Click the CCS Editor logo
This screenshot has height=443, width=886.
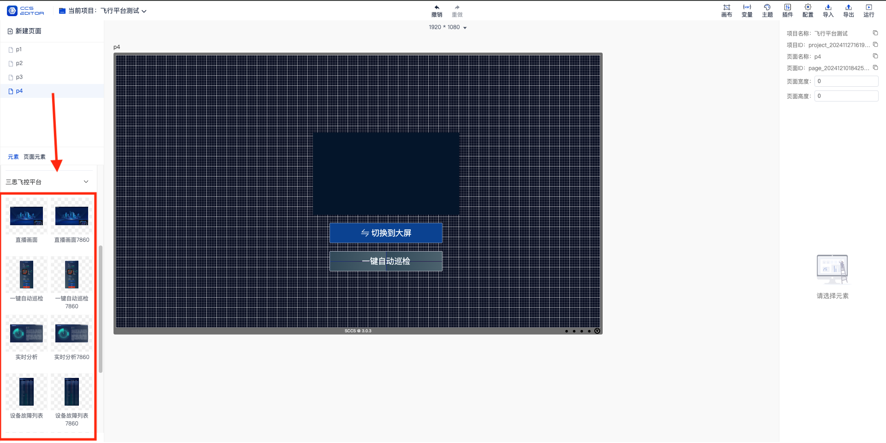25,11
